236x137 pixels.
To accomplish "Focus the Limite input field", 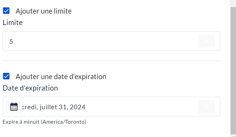I will click(x=103, y=41).
